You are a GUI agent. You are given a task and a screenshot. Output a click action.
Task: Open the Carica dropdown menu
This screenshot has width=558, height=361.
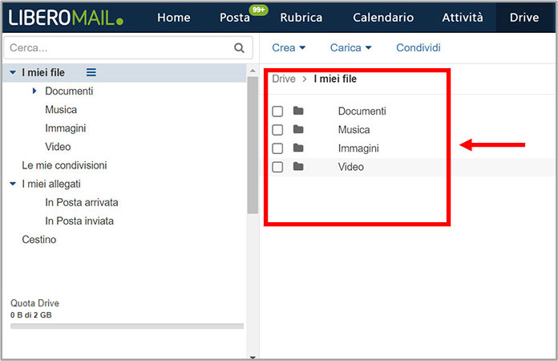tap(350, 48)
